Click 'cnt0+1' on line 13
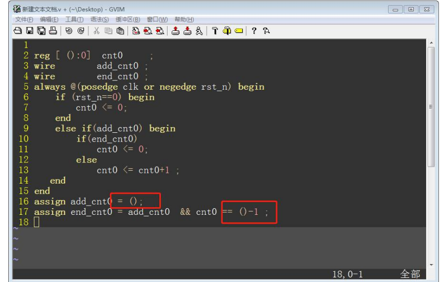This screenshot has width=441, height=282. [154, 170]
